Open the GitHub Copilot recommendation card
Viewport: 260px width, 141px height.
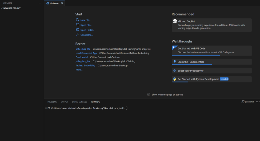211,25
